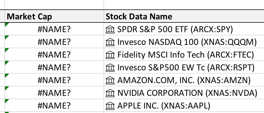Select the #NAME? error cell in the NVDA row
Viewport: 264px width, 113px height.
tap(54, 93)
